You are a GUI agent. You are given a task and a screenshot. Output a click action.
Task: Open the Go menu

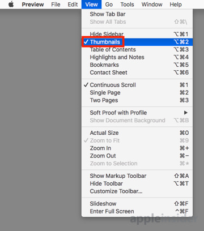click(x=109, y=5)
